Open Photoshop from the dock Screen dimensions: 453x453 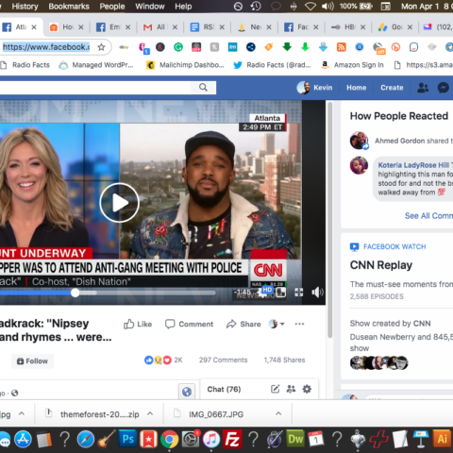click(x=127, y=439)
